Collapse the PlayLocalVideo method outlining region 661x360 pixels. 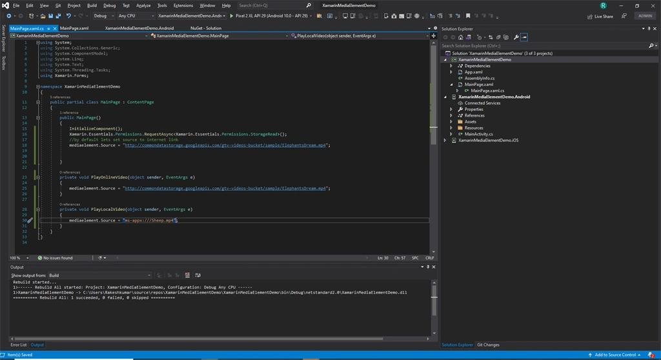point(38,209)
